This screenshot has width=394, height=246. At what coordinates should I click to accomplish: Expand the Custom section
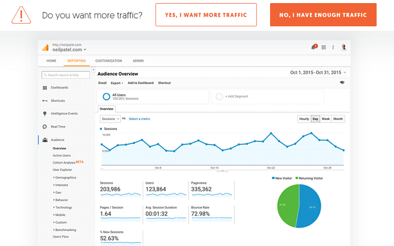[x=60, y=222]
